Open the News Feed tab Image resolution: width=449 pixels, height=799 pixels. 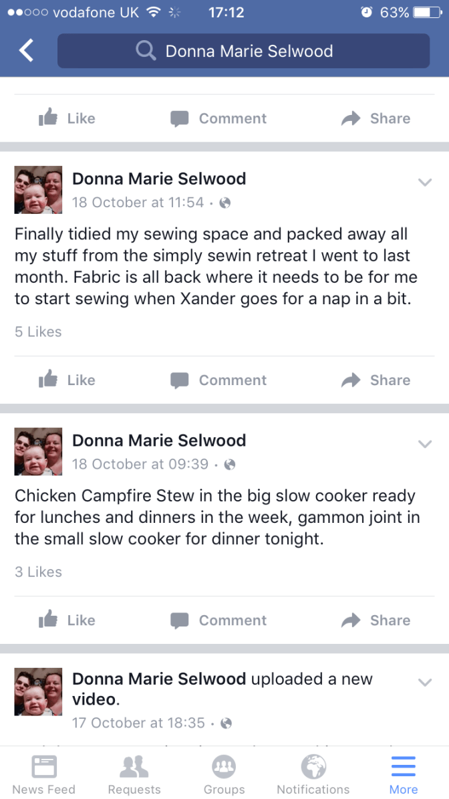(44, 774)
